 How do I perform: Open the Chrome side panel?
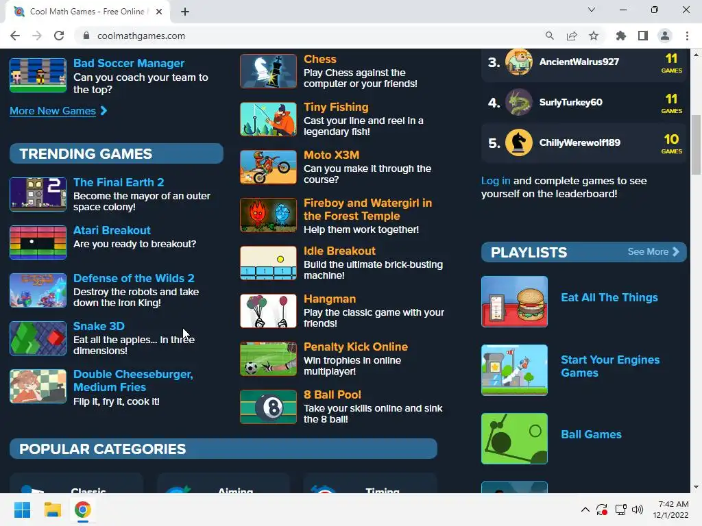coord(643,36)
